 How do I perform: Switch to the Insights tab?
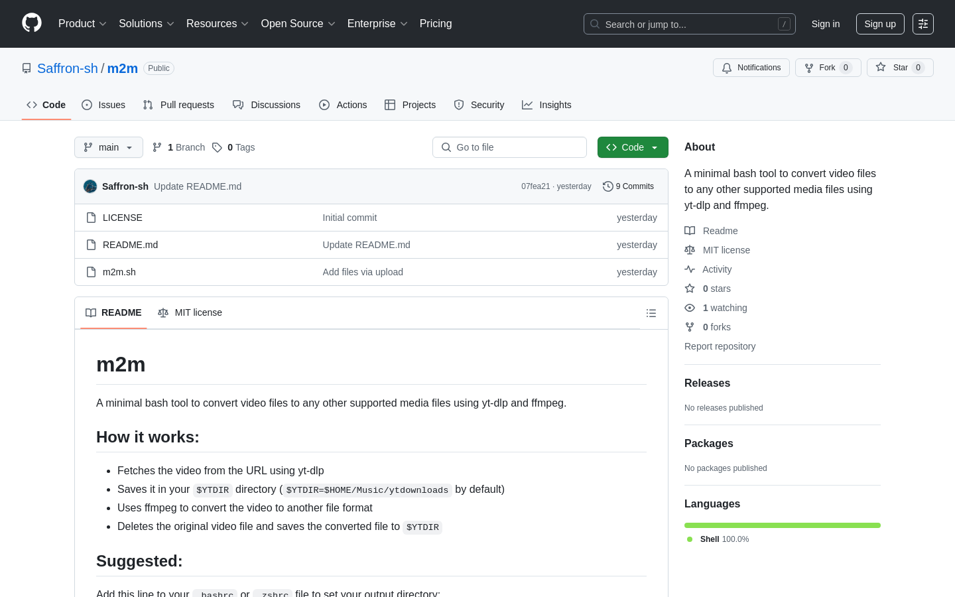coord(546,105)
